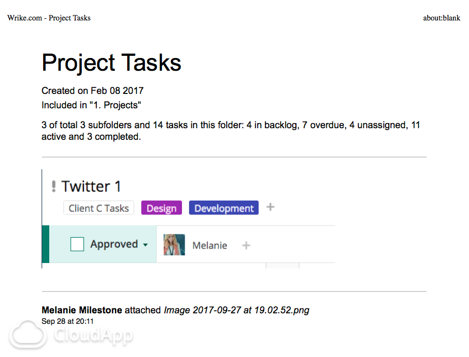The image size is (469, 357).
Task: Click the green status color bar
Action: coord(45,244)
